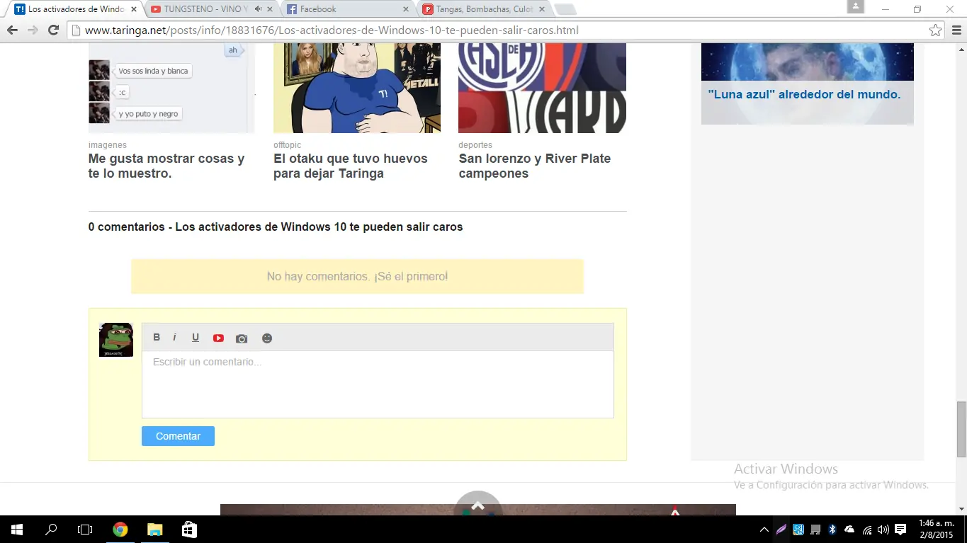Open the Chrome menu
Viewport: 967px width, 543px height.
(x=956, y=30)
